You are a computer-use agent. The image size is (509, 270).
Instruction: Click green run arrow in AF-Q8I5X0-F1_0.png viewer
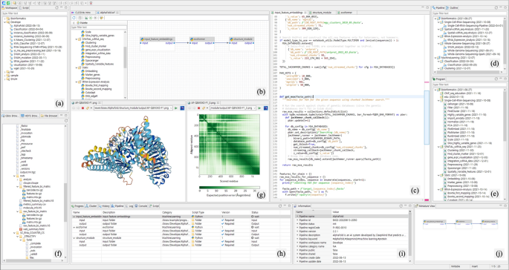tap(259, 108)
